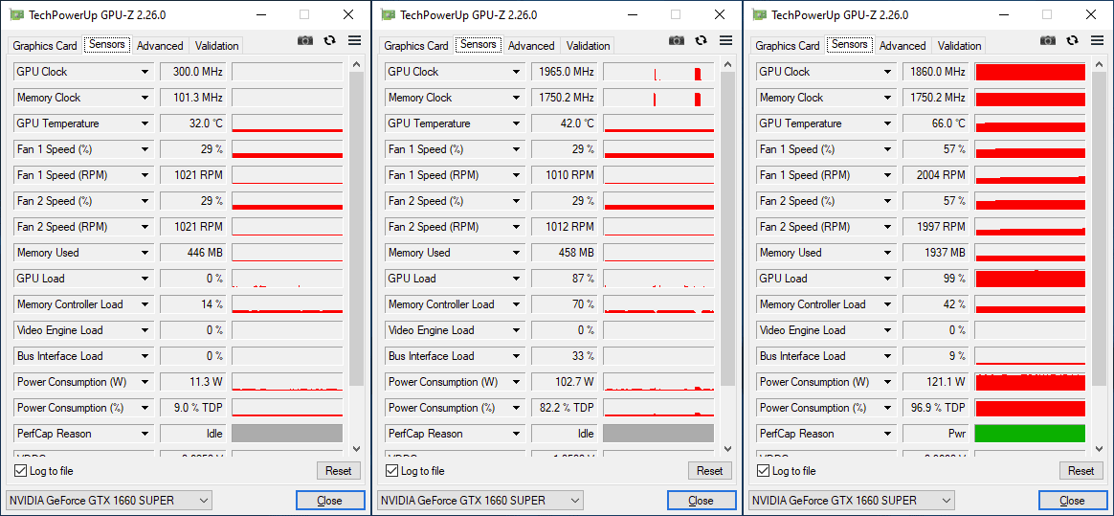This screenshot has height=516, width=1114.
Task: Switch to Graphics Card tab in left window
Action: click(x=45, y=46)
